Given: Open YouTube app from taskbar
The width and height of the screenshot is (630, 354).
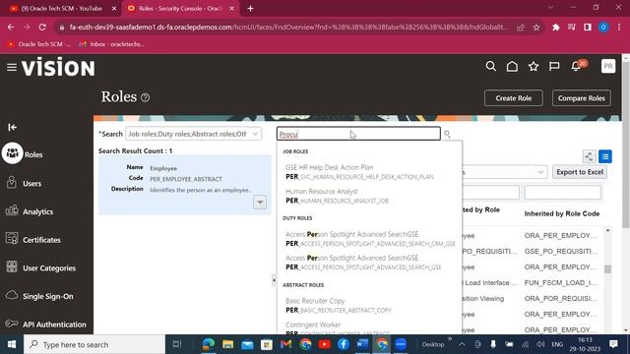Looking at the screenshot, I should tap(324, 344).
